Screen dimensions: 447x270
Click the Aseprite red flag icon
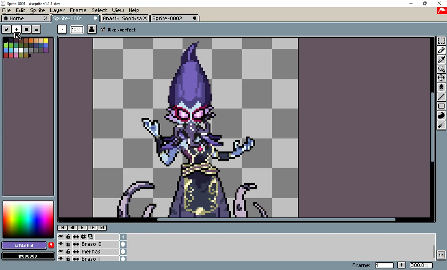coord(441,10)
